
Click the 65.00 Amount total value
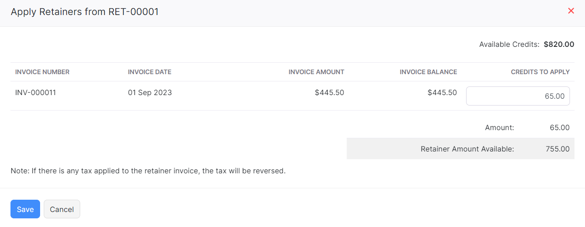point(559,128)
